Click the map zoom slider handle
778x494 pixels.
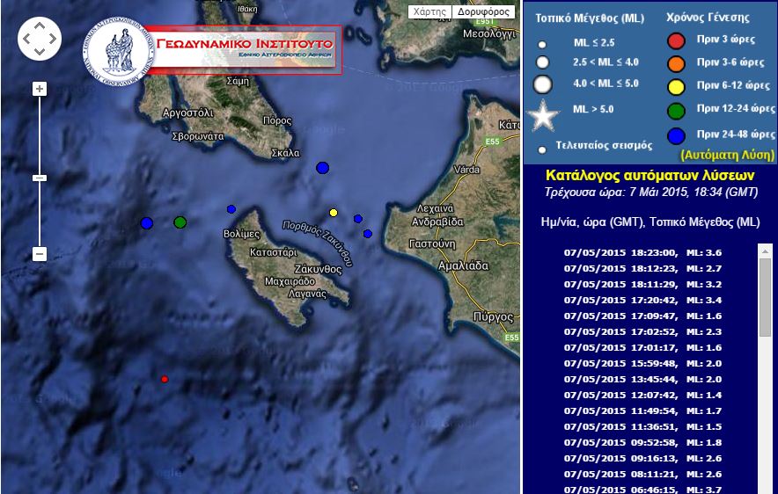[39, 178]
